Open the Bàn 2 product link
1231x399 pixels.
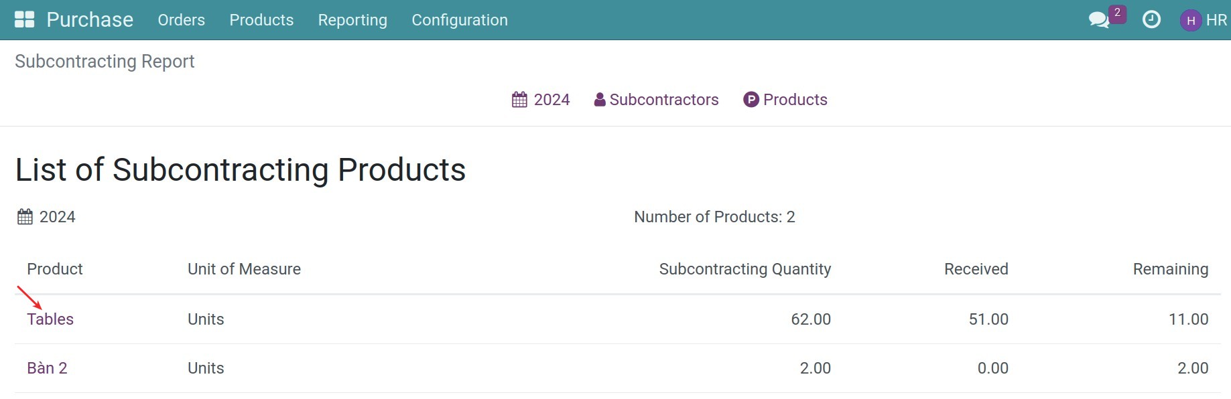[47, 368]
